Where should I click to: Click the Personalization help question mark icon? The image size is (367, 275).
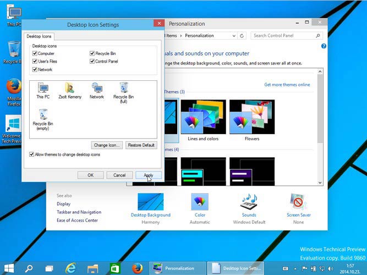[x=324, y=46]
